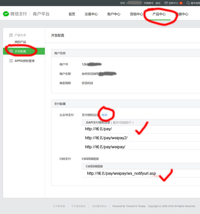Click the 公众号支付 label
The height and width of the screenshot is (214, 200).
66,115
